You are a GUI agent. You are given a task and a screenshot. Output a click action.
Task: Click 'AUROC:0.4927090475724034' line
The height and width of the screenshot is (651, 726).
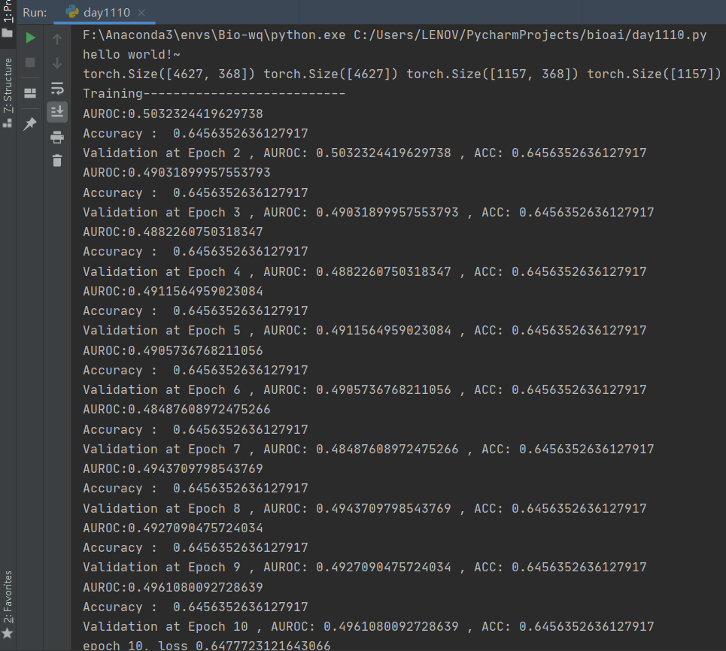173,528
